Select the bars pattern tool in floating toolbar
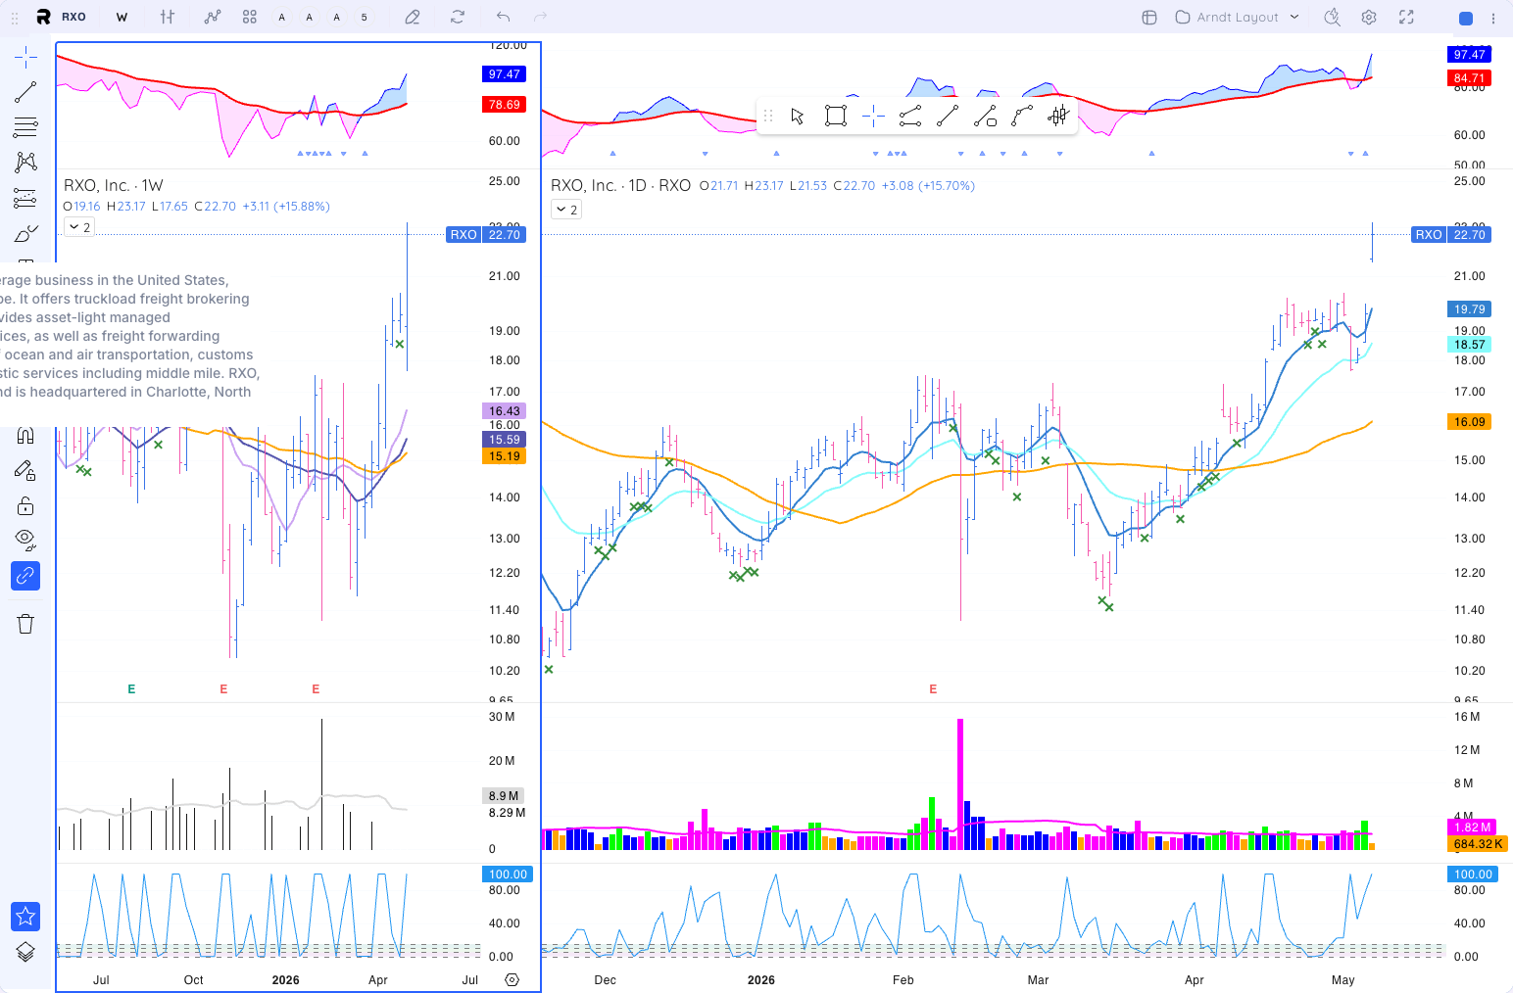Image resolution: width=1513 pixels, height=993 pixels. pyautogui.click(x=1058, y=117)
